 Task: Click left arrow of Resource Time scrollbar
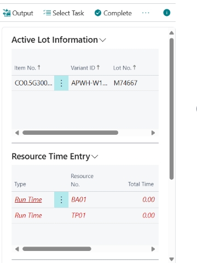coord(17,249)
